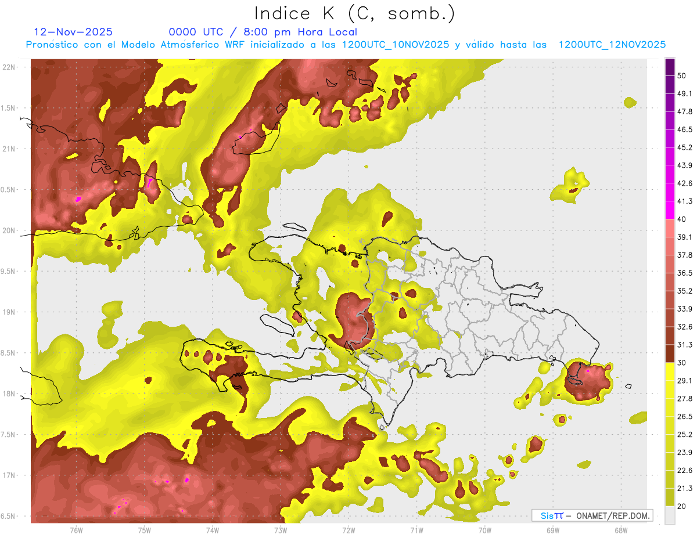This screenshot has height=538, width=697.
Task: Click the "27.8" color bar label
Action: [685, 399]
